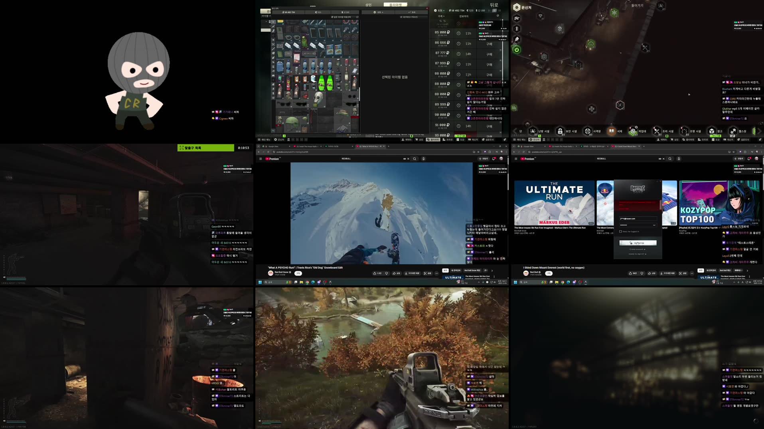The height and width of the screenshot is (429, 764).
Task: Click the notification bell in the Everest video window
Action: pyautogui.click(x=749, y=159)
